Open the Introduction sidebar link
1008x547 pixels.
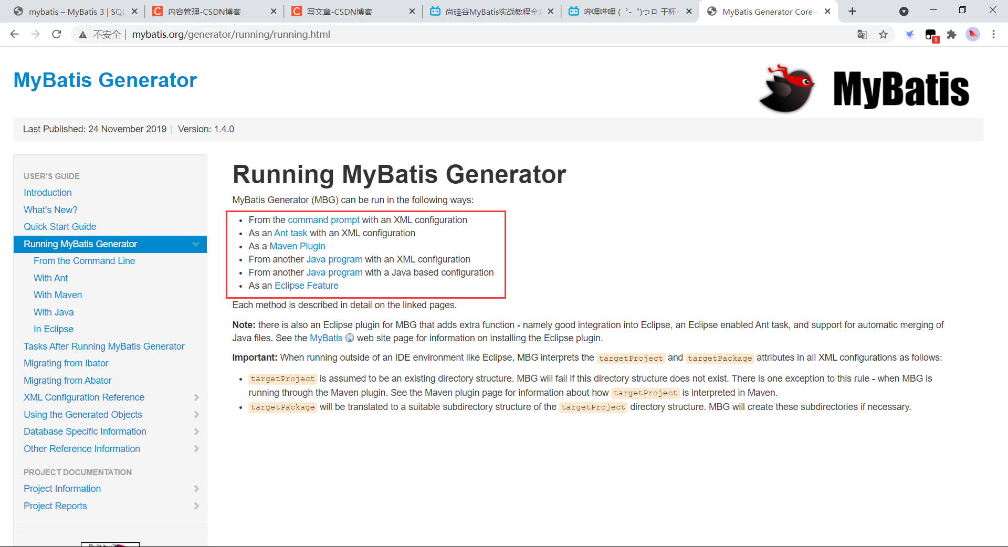pyautogui.click(x=48, y=193)
